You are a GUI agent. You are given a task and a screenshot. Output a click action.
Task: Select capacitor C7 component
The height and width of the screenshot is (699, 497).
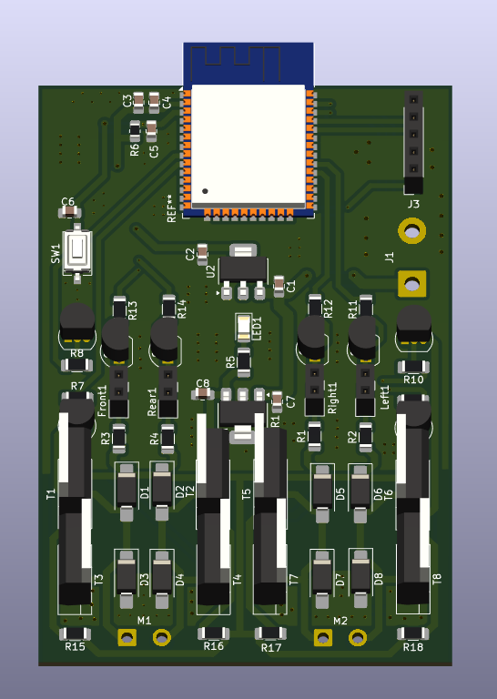point(277,402)
